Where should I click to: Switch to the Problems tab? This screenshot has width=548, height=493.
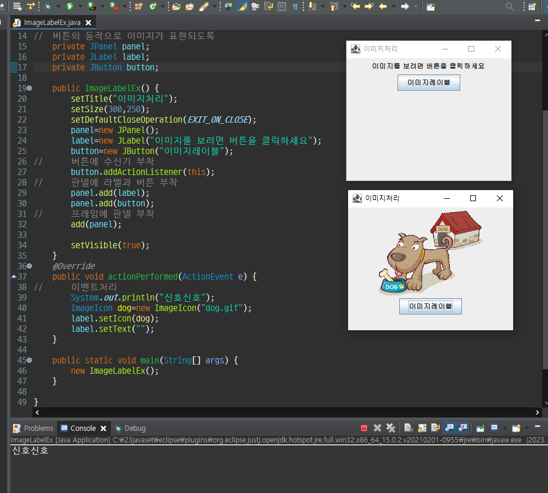point(33,428)
